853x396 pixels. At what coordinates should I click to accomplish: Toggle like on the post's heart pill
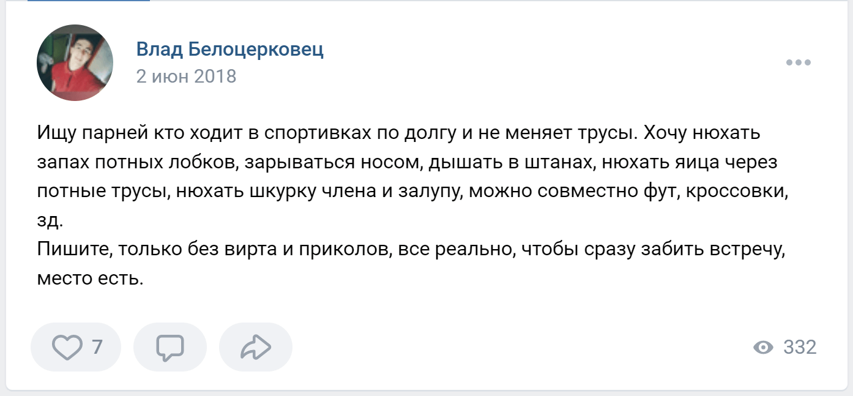(76, 348)
